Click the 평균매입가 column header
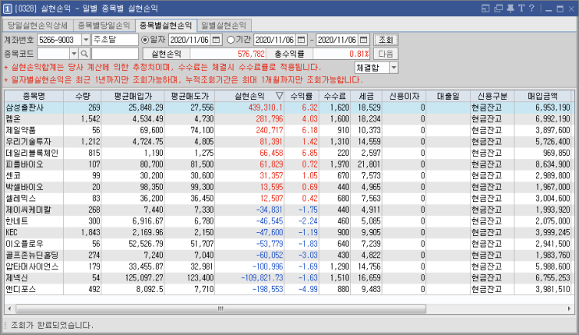 tap(133, 96)
